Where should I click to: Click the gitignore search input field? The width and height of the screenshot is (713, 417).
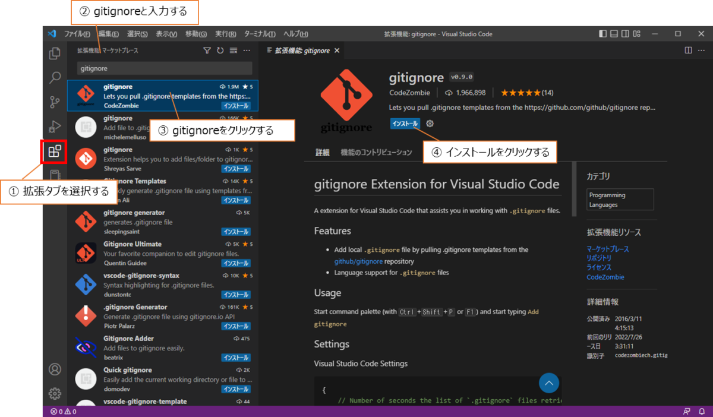165,68
